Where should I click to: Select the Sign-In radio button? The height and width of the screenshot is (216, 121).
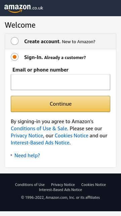(x=14, y=57)
